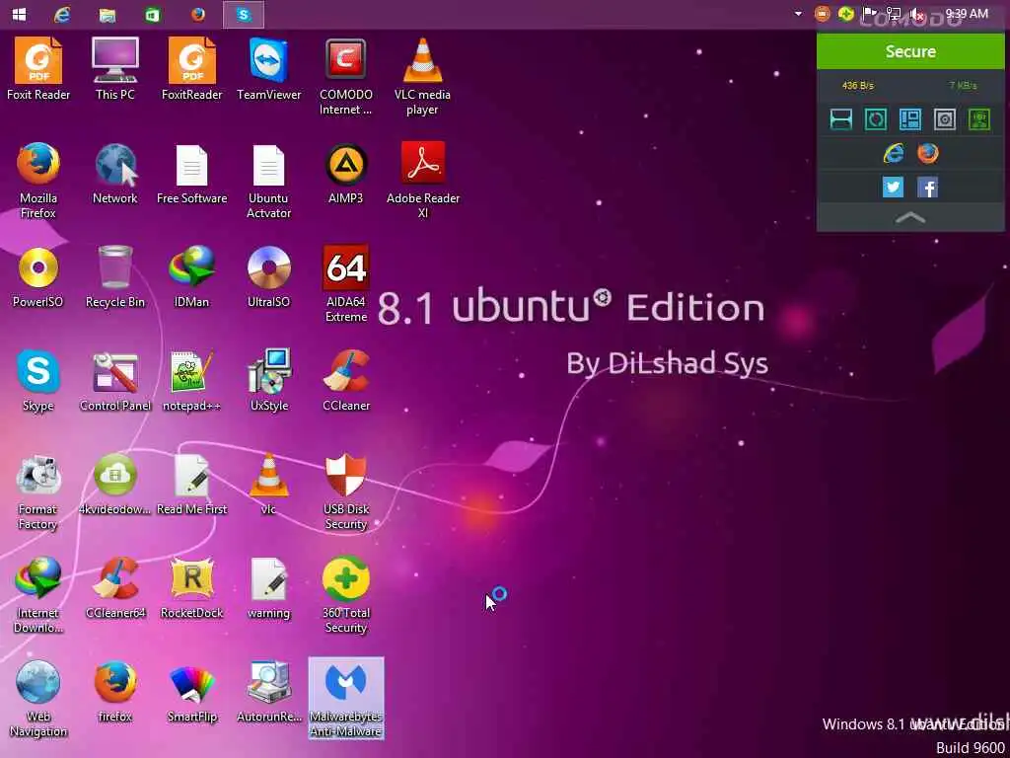Select the Skype desktop icon
The width and height of the screenshot is (1010, 758).
(38, 380)
